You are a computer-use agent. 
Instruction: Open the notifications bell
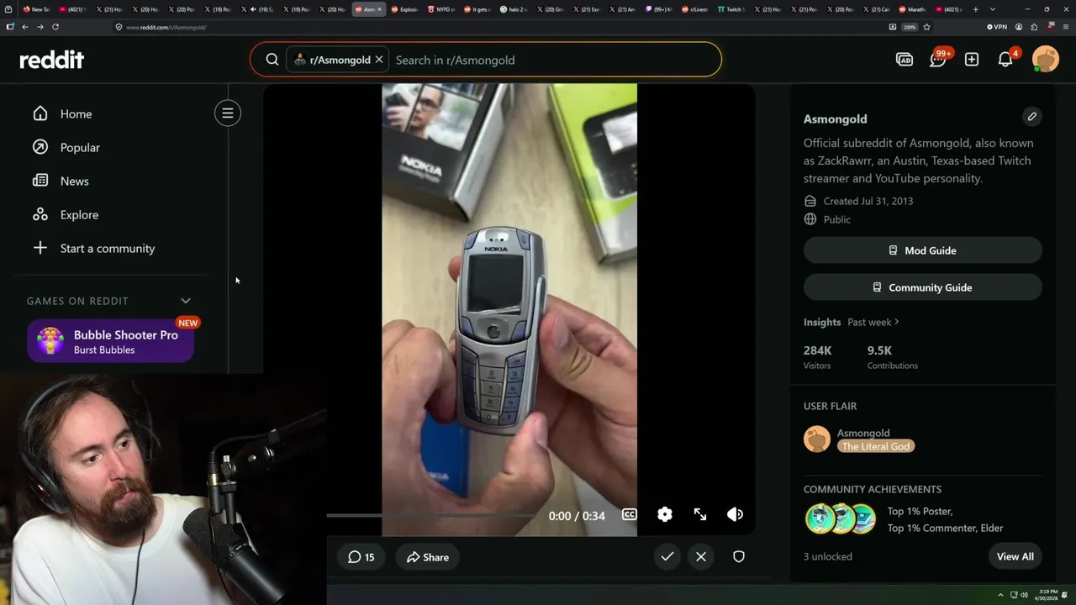pyautogui.click(x=1005, y=59)
